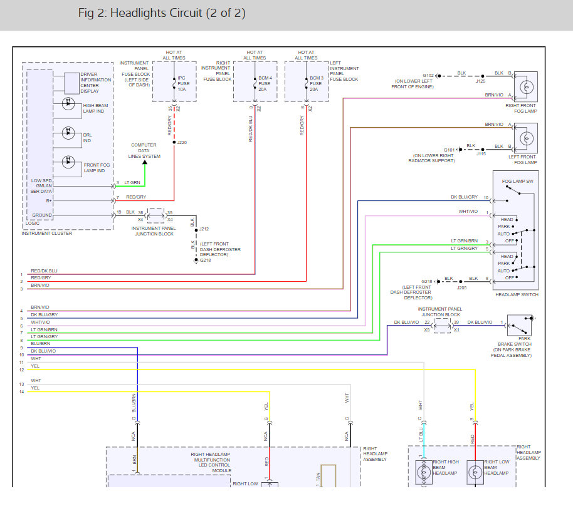Click the green Computer Data Lines arrow
The width and height of the screenshot is (573, 506).
pos(144,163)
